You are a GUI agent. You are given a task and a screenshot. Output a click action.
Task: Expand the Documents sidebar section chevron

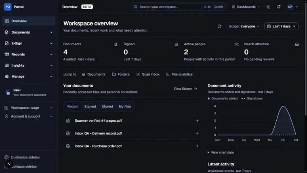51,32
